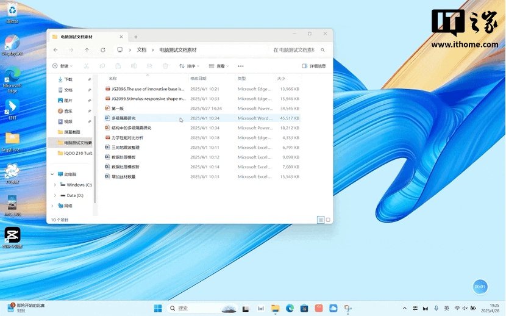
Task: Select Microsoft Edge desktop shortcut
Action: tap(12, 80)
